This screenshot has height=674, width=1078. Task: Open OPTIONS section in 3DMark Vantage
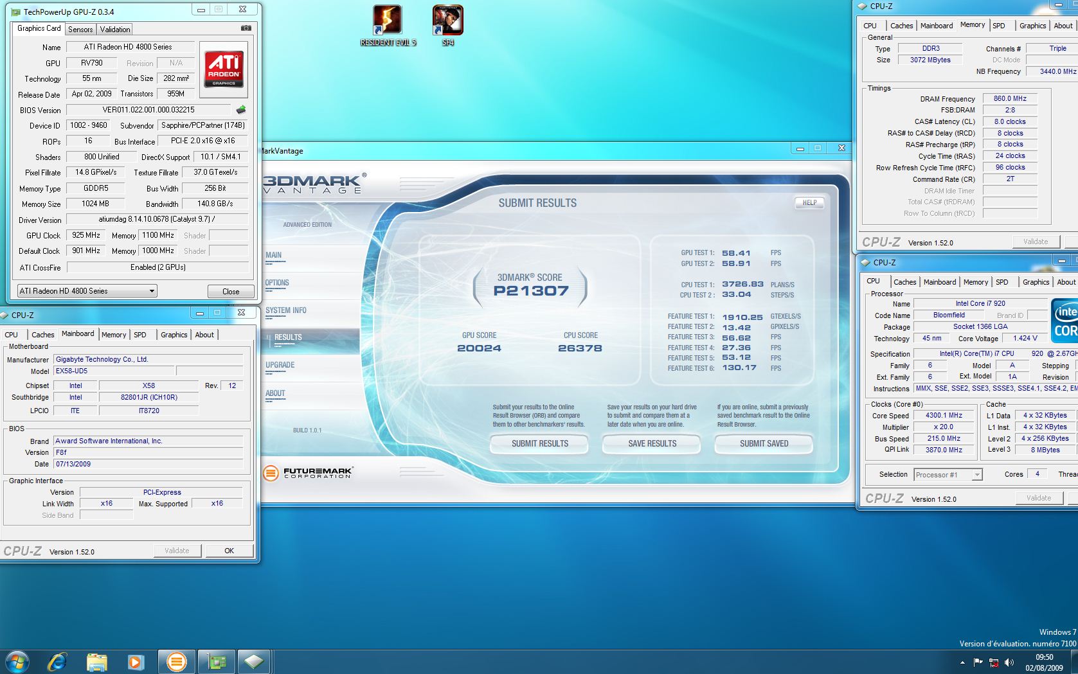[x=277, y=283]
